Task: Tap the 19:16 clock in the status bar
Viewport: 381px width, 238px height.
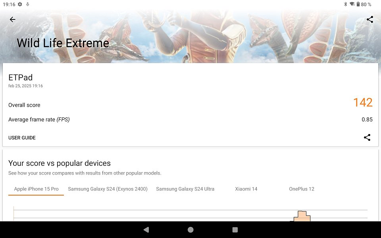Action: 9,4
